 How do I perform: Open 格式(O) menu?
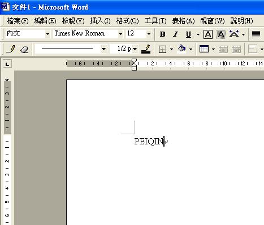point(127,21)
